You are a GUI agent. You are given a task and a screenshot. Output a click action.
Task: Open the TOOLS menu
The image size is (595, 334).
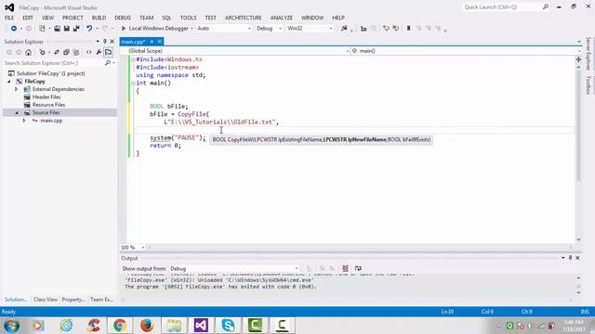188,18
